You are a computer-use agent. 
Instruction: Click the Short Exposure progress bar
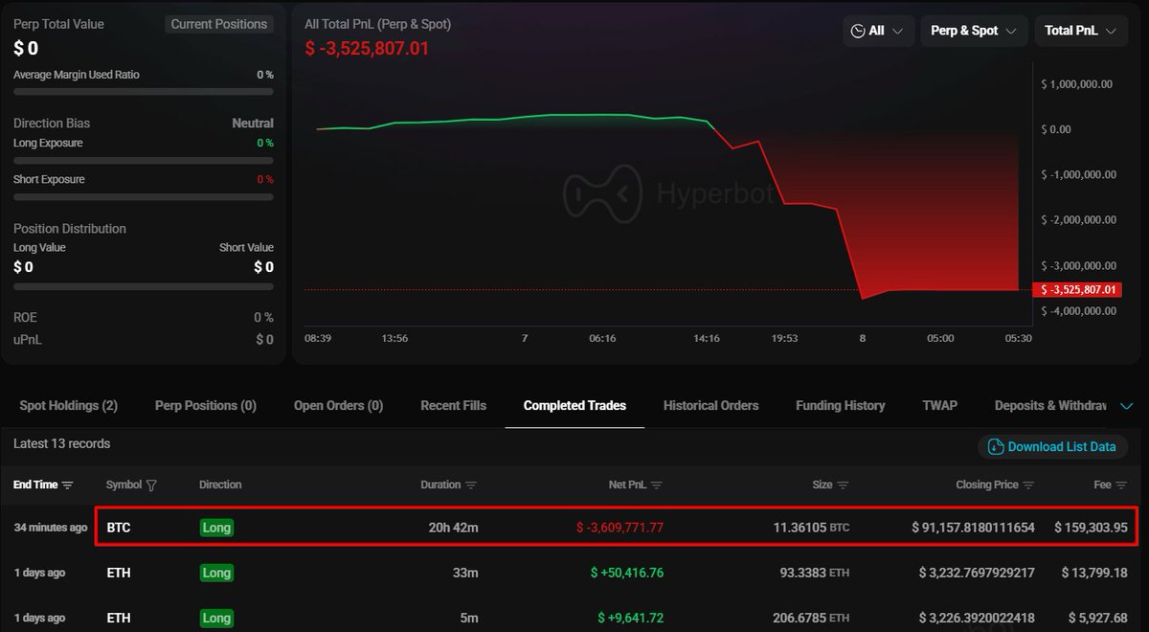144,197
